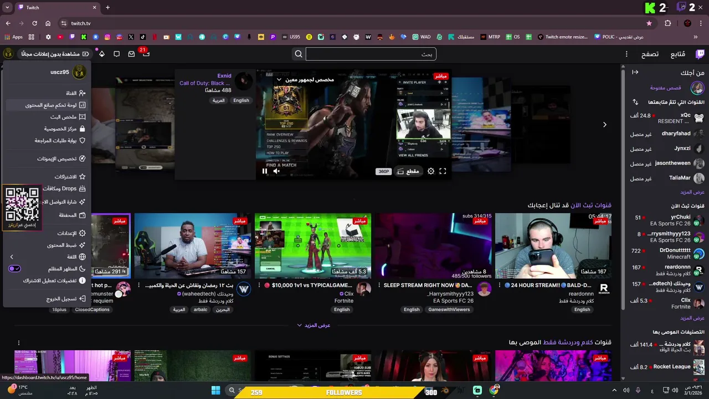Pause the featured stream player
709x399 pixels.
[264, 171]
